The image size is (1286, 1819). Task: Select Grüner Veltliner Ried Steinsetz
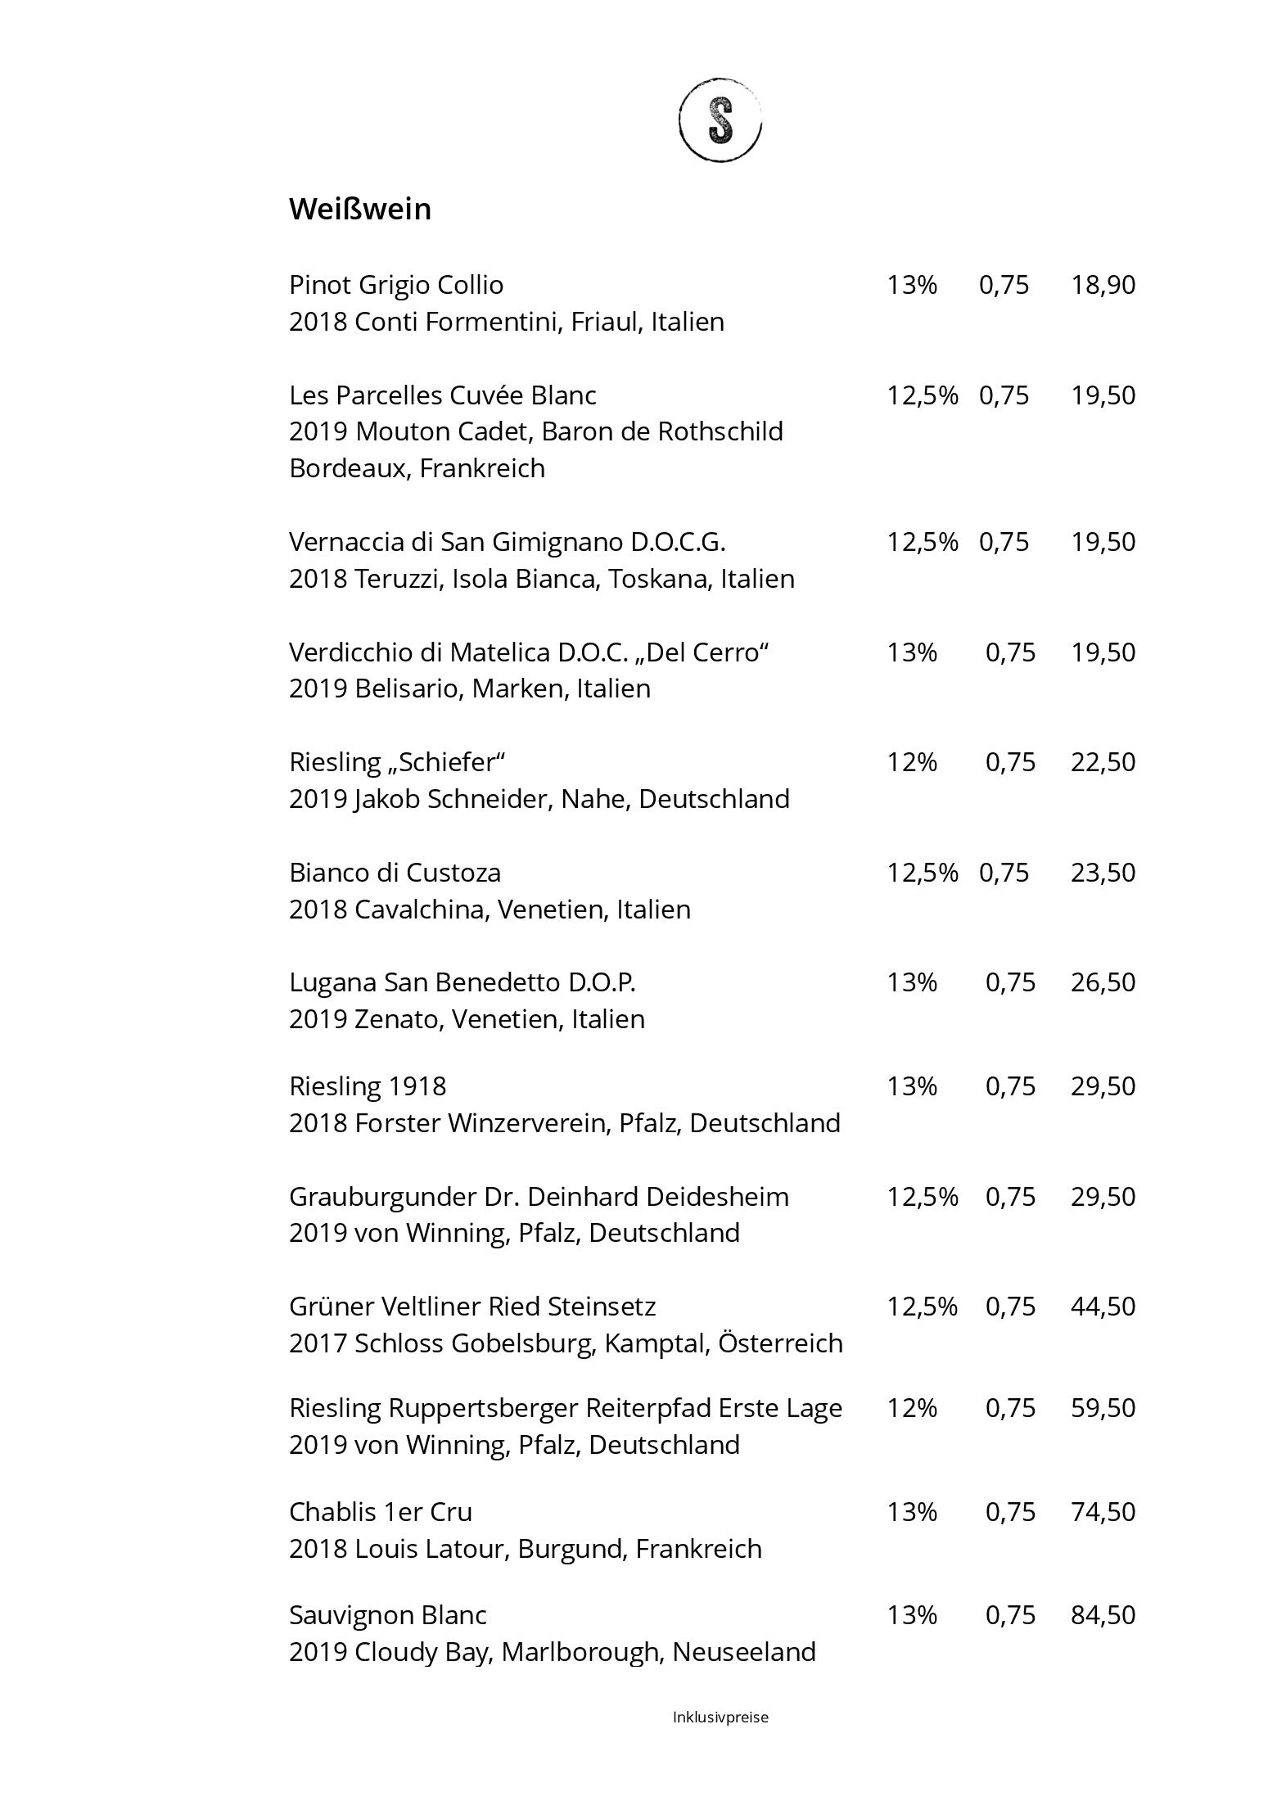click(472, 1307)
